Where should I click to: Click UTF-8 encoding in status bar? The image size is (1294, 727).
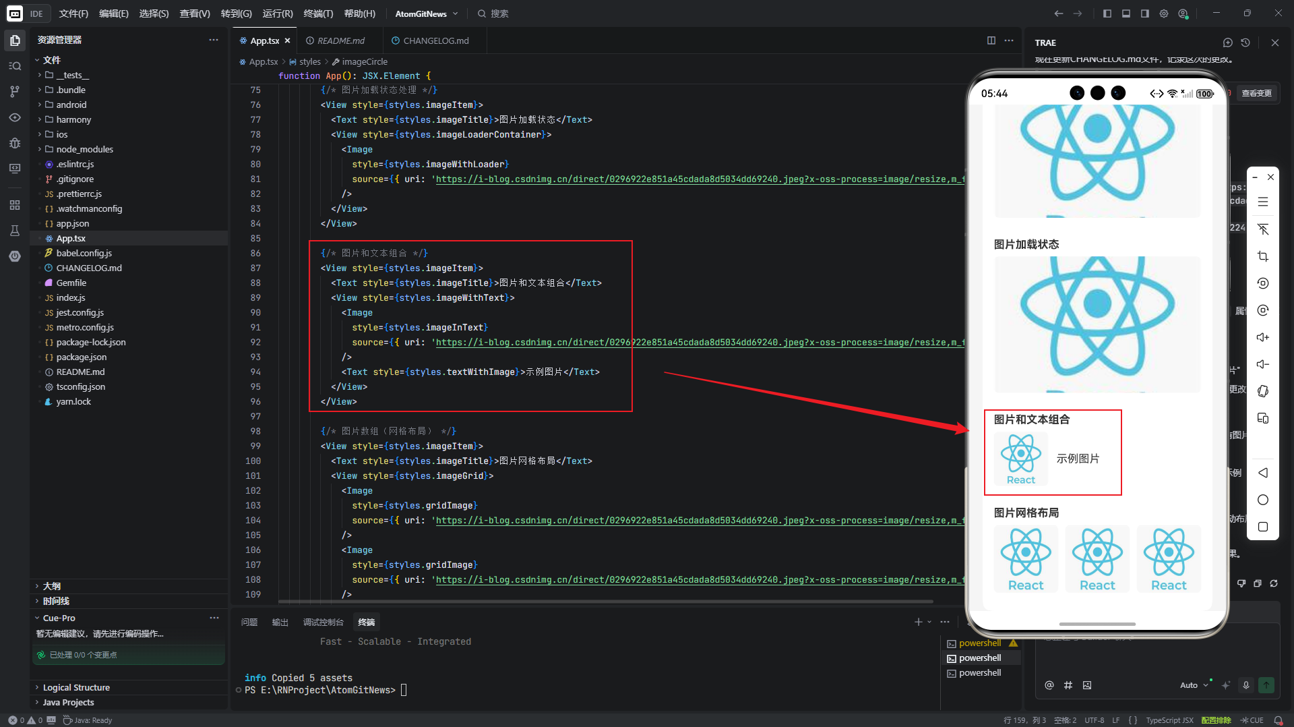pos(1095,720)
